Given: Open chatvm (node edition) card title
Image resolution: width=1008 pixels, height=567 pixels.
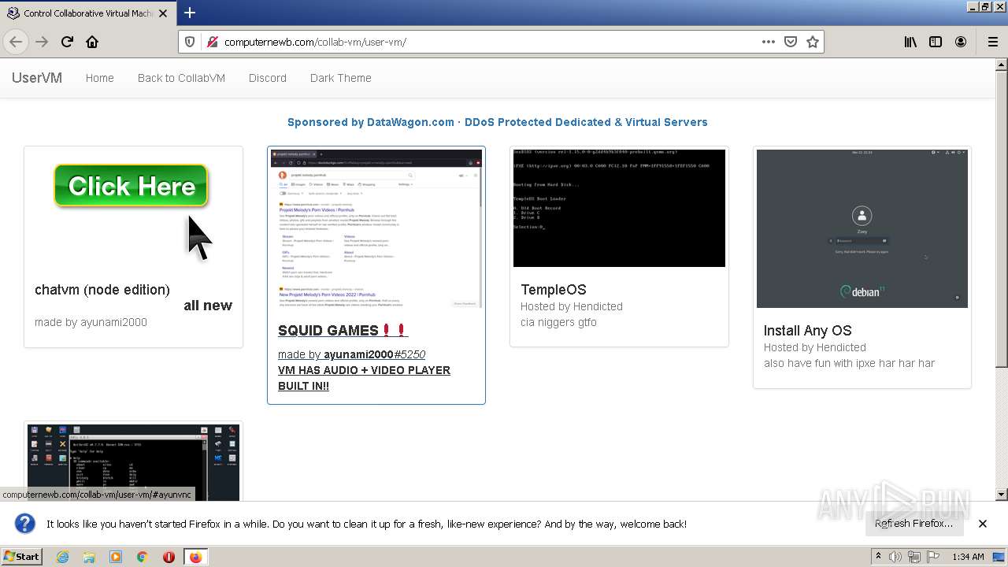Looking at the screenshot, I should (102, 290).
